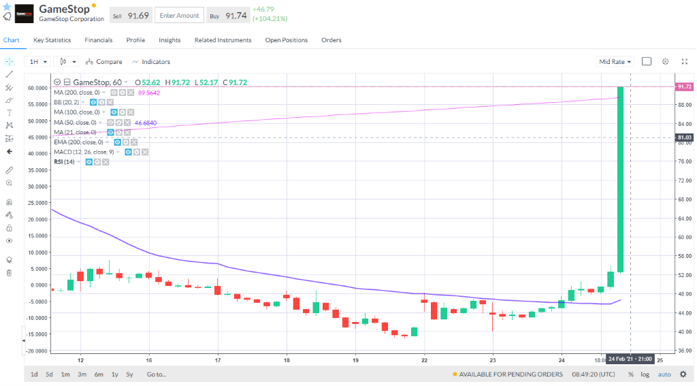Image resolution: width=697 pixels, height=386 pixels.
Task: Switch to the Chart tab
Action: point(12,40)
